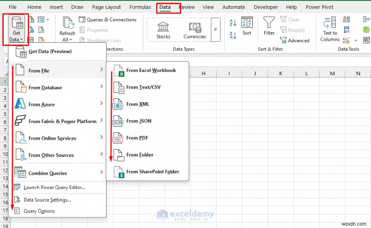Expand From Database submenu
371x228 pixels.
[58, 87]
